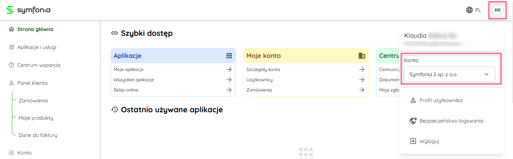
Task: Select Bezpieczeństwo logowania menu entry
Action: tap(451, 121)
